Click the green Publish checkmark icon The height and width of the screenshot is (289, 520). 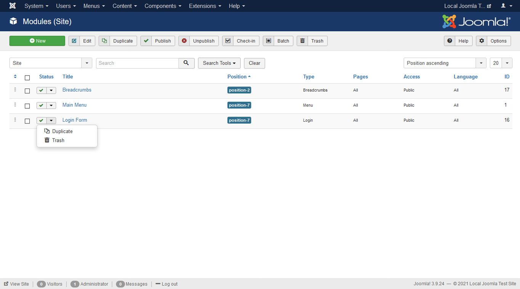coord(146,41)
